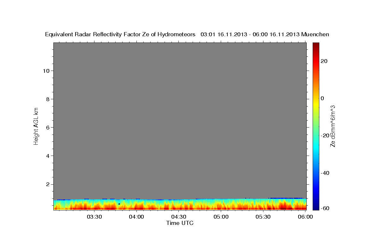Click the 05:30 time tick label
The width and height of the screenshot is (379, 252).
coord(263,217)
